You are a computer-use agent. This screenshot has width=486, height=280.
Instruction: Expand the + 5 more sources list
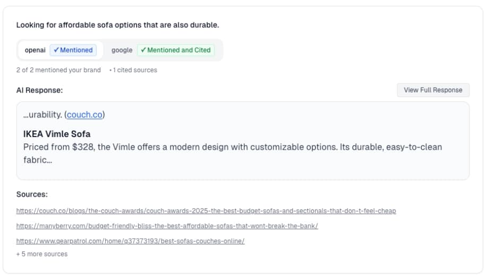42,254
